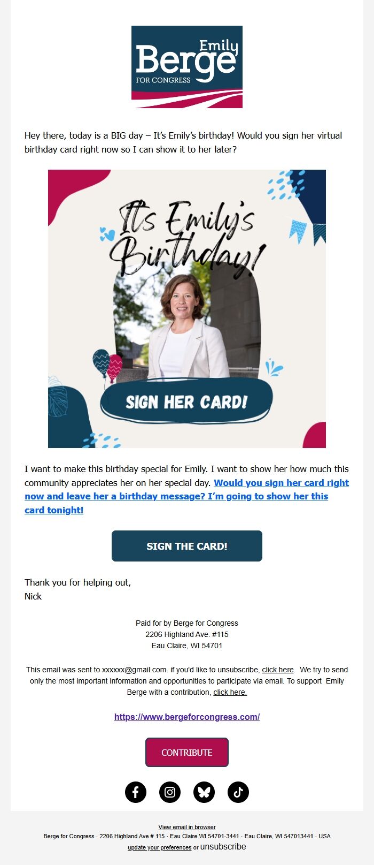Viewport: 374px width, 865px height.
Task: Select the Bluesky butterfly icon
Action: pos(205,792)
